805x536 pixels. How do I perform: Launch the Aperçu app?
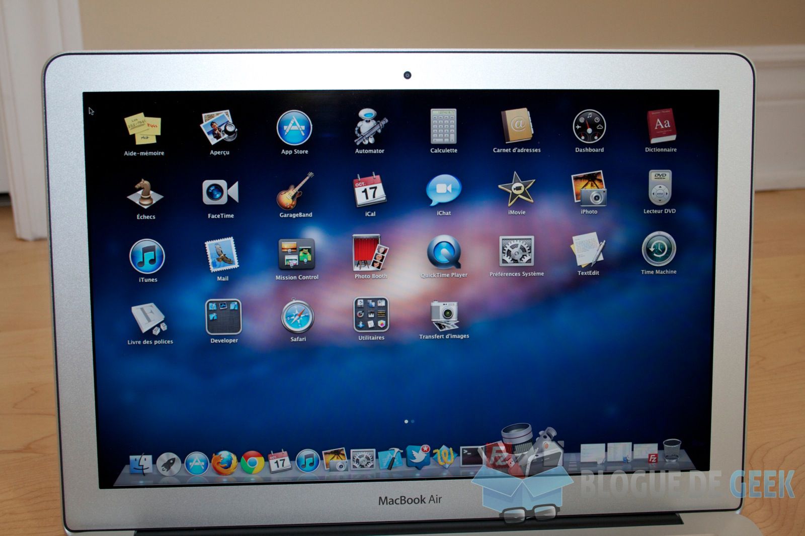tap(219, 128)
